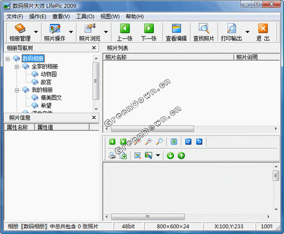Collapse the 数码相册 root tree node
The width and height of the screenshot is (284, 234).
point(7,59)
